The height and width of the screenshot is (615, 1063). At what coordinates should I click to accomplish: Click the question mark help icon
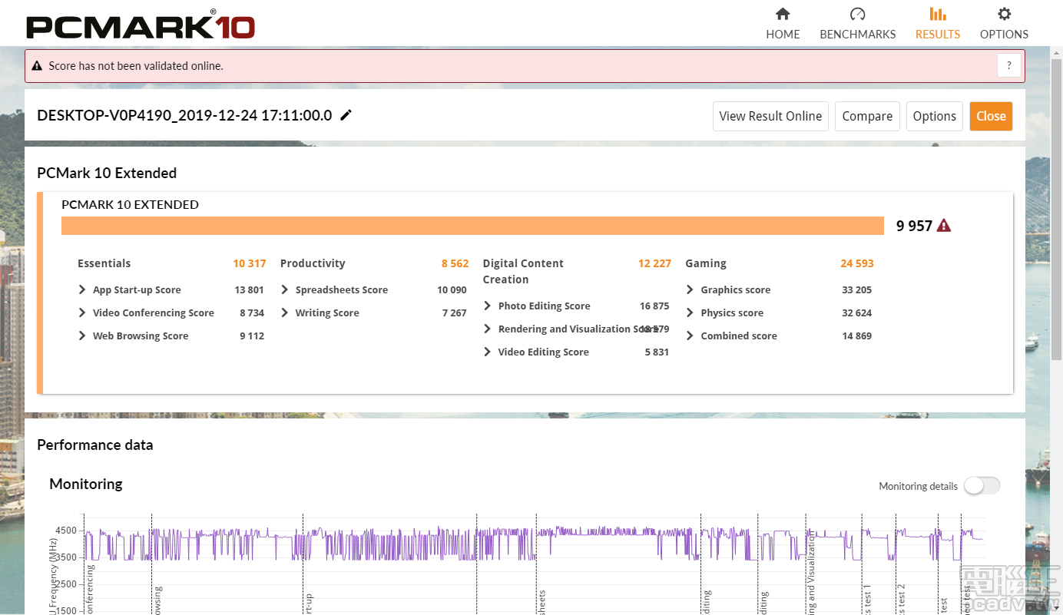(1009, 66)
